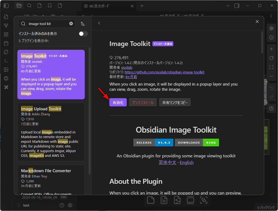This screenshot has width=278, height=211.
Task: Expand the tab list dropdown arrow
Action: (228, 6)
